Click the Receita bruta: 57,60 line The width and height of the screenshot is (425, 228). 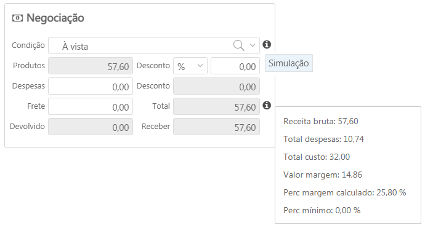point(321,121)
